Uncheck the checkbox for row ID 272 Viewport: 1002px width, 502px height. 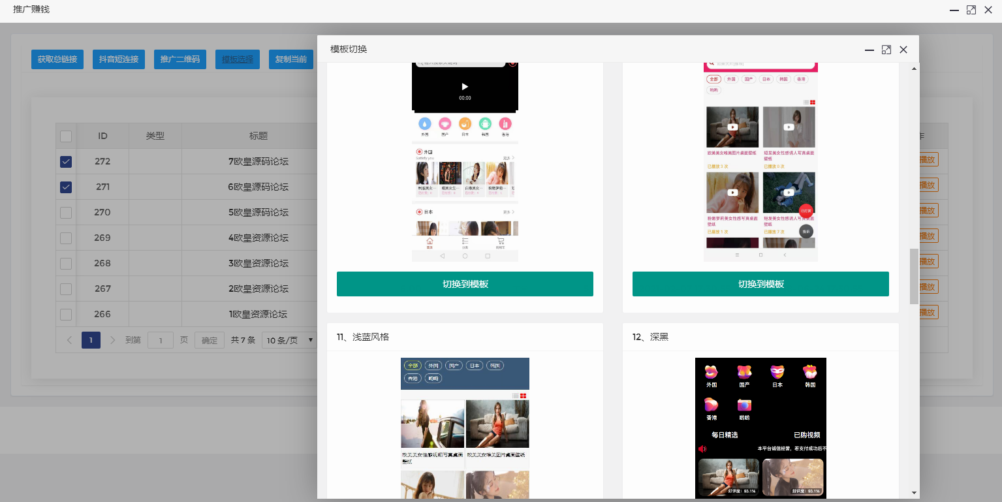(65, 161)
